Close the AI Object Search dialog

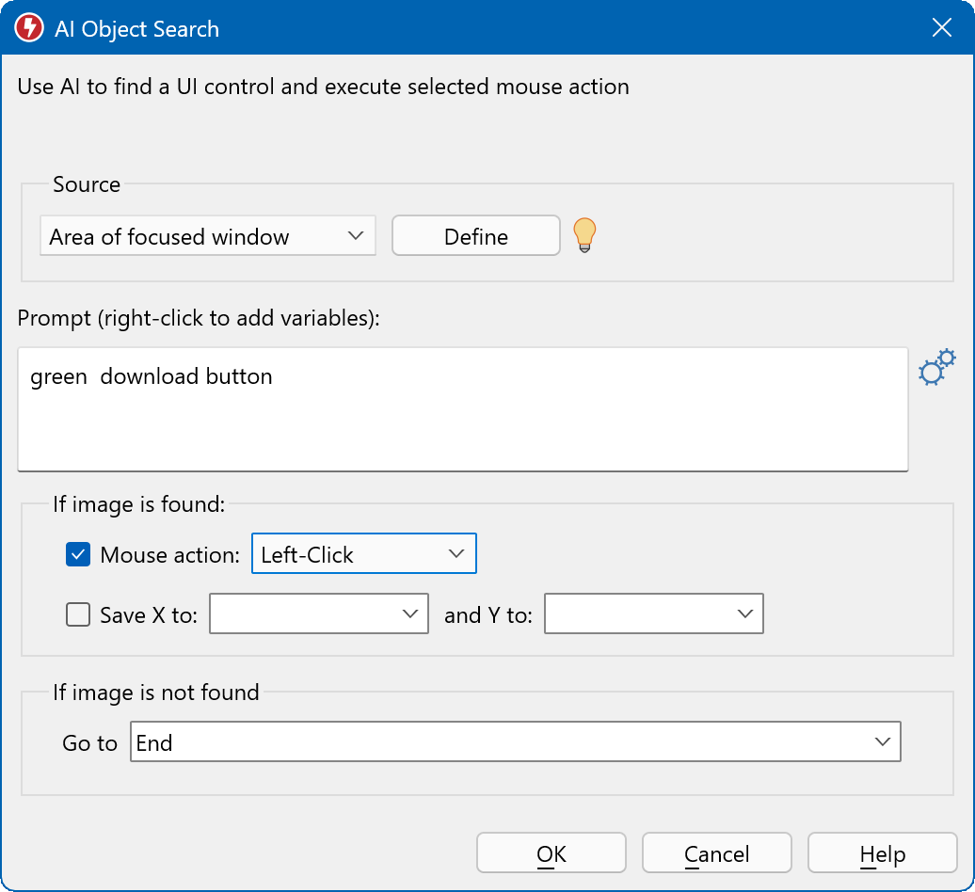tap(941, 28)
